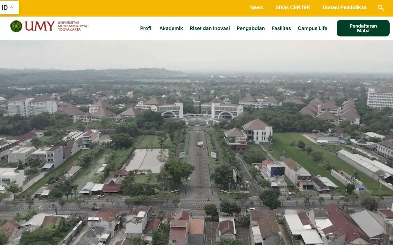Open the Akademik menu

point(171,28)
